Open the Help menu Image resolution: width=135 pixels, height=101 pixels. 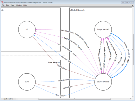point(25,5)
